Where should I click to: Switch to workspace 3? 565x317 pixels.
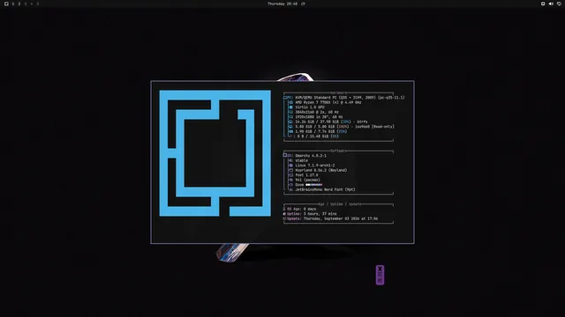pos(26,4)
